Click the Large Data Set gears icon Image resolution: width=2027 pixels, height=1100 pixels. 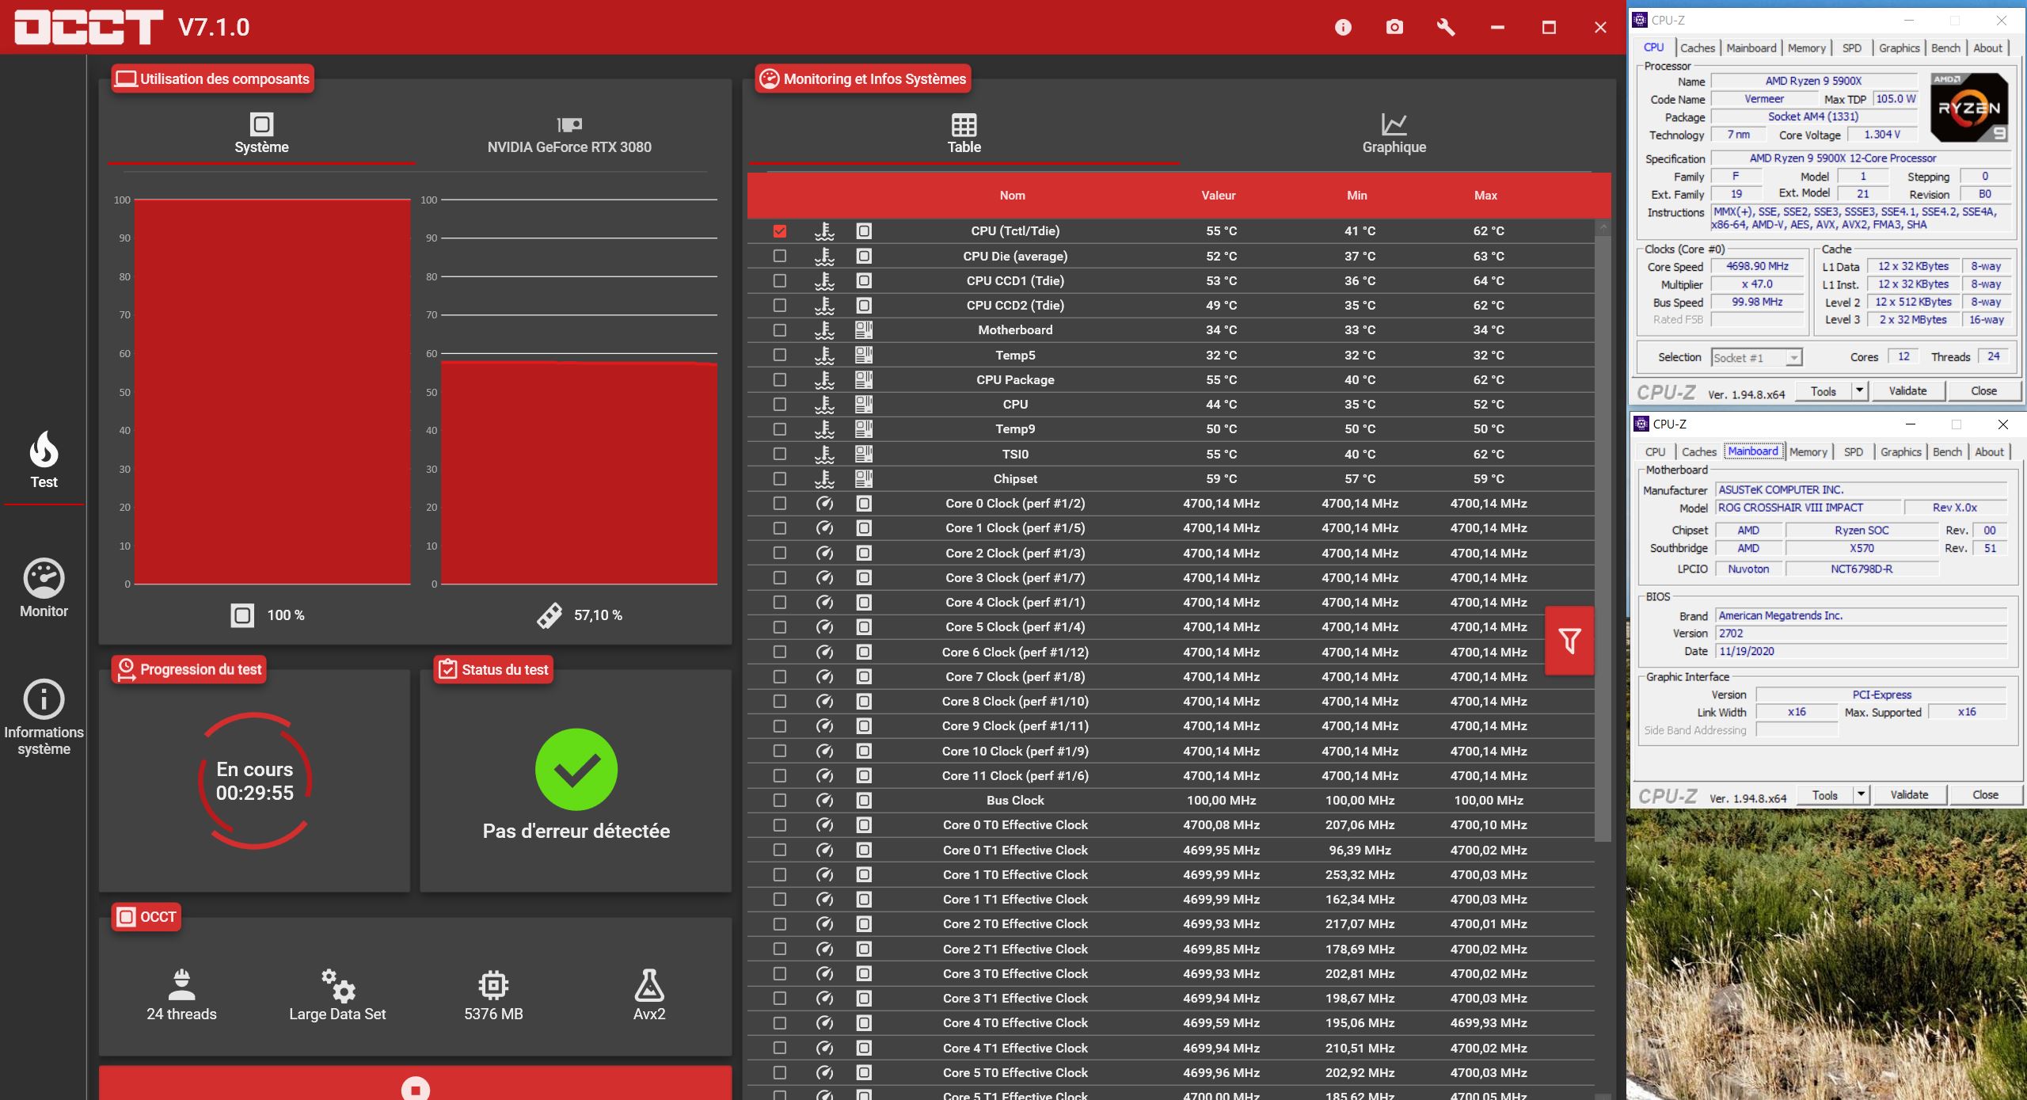pos(337,984)
